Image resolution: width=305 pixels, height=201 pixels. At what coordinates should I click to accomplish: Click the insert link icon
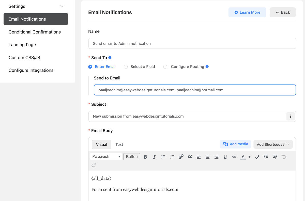[181, 157]
